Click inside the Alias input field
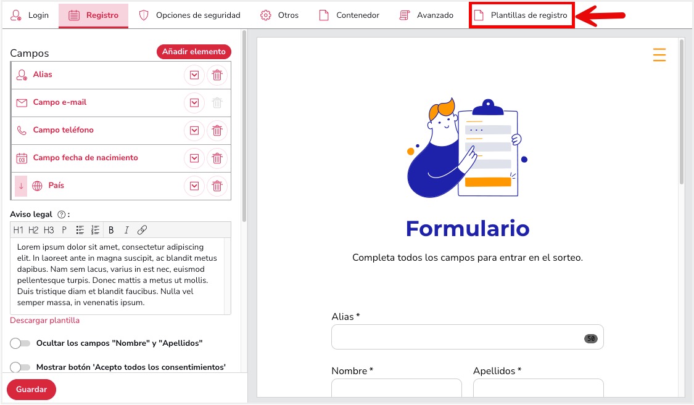Viewport: 694px width, 405px height. coord(467,337)
